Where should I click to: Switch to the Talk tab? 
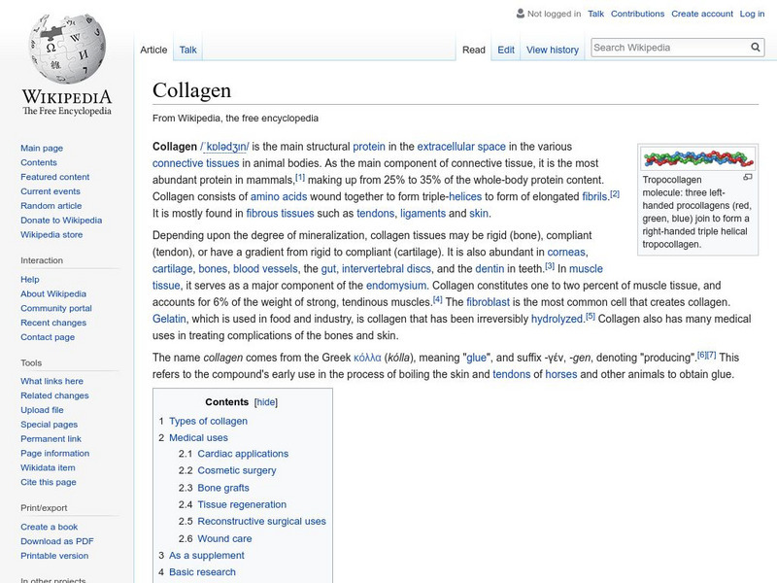pos(186,49)
